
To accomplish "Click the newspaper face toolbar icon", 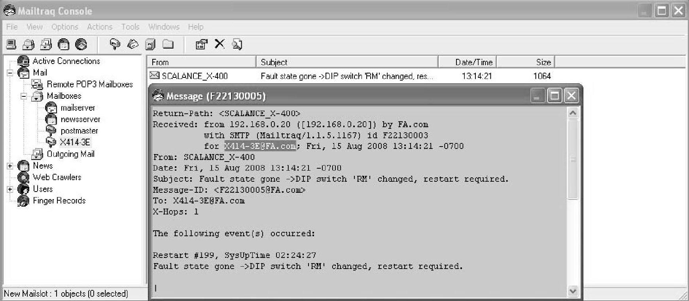I will click(64, 44).
